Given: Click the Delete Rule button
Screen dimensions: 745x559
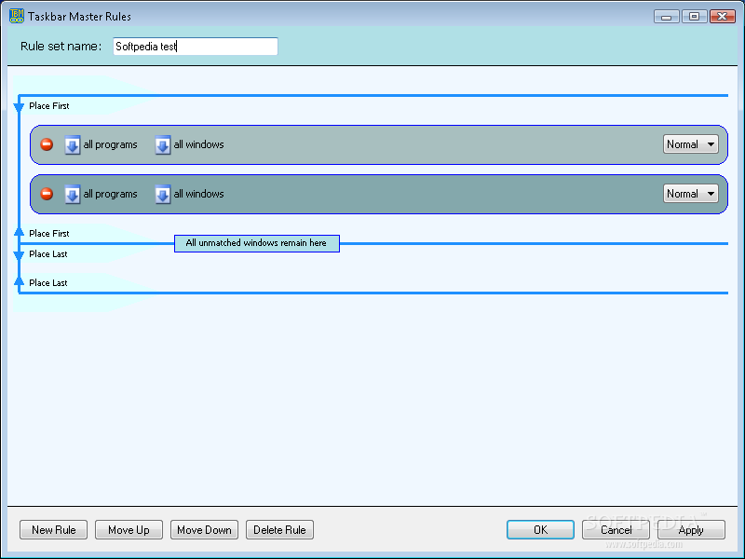Looking at the screenshot, I should pos(280,530).
